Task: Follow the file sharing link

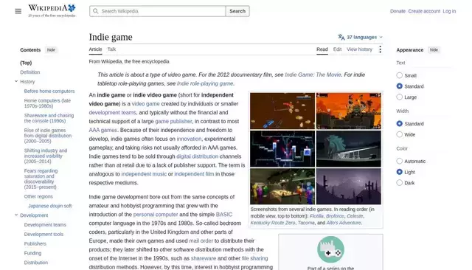Action: 254,258
